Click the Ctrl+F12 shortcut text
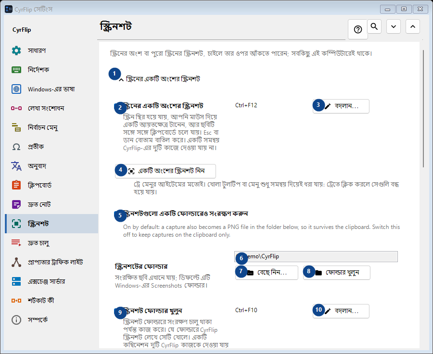 (x=246, y=105)
